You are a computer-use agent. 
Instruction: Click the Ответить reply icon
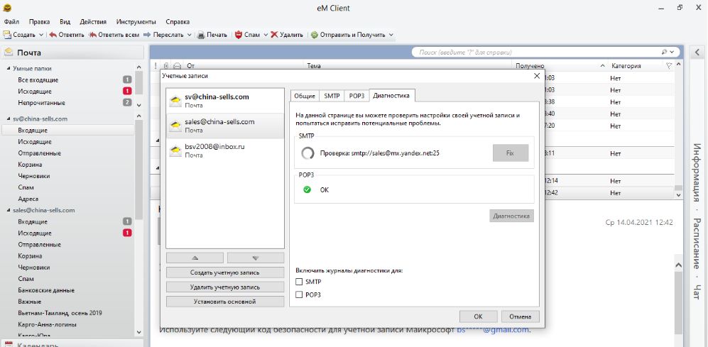pyautogui.click(x=53, y=35)
